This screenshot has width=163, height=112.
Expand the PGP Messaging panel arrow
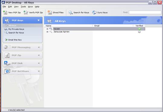pos(39,47)
